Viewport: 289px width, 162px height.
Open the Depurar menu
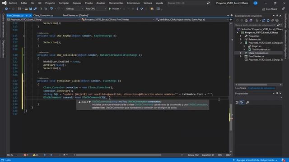click(x=77, y=3)
